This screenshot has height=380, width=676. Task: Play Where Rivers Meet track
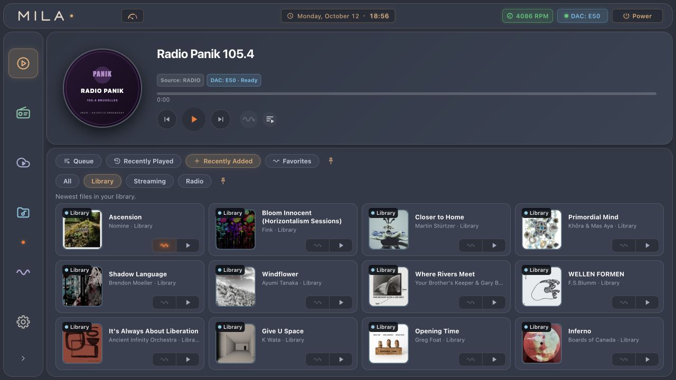pos(494,302)
